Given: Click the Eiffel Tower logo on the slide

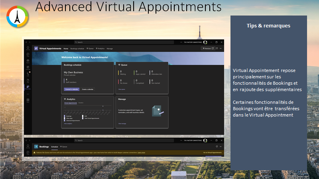Looking at the screenshot, I should [x=17, y=17].
